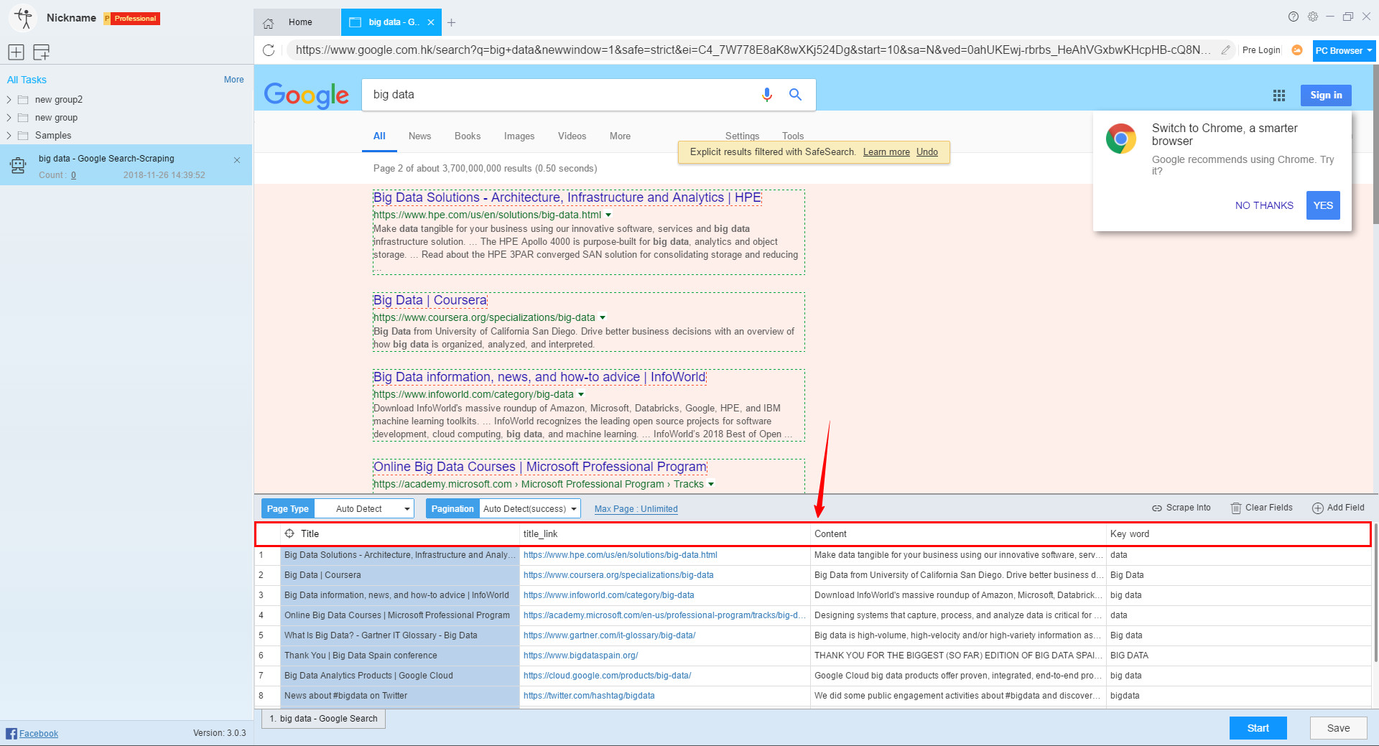Image resolution: width=1379 pixels, height=746 pixels.
Task: Add a new tab with plus
Action: click(451, 23)
